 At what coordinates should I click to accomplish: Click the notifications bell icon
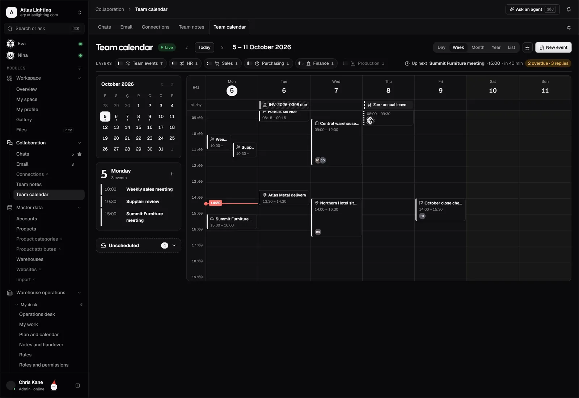click(569, 9)
